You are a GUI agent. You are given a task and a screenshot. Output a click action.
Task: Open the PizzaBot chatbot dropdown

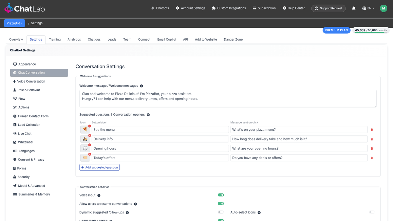tap(14, 23)
